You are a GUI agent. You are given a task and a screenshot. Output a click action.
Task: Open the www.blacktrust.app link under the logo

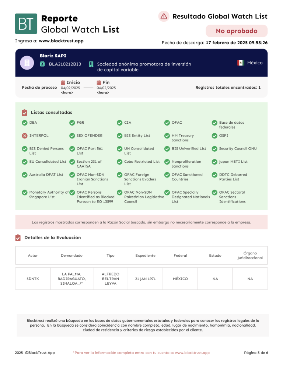click(x=61, y=41)
